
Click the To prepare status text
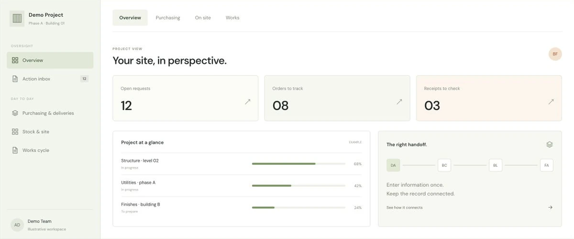click(130, 211)
